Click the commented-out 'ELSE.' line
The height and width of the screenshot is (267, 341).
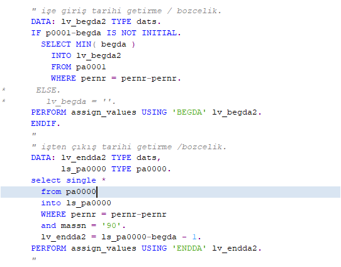click(48, 90)
